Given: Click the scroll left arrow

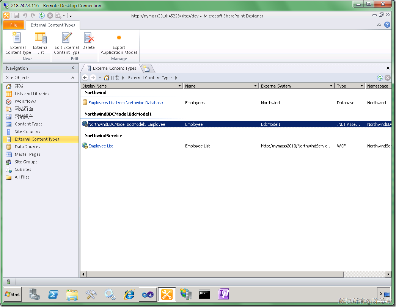Looking at the screenshot, I should point(83,274).
